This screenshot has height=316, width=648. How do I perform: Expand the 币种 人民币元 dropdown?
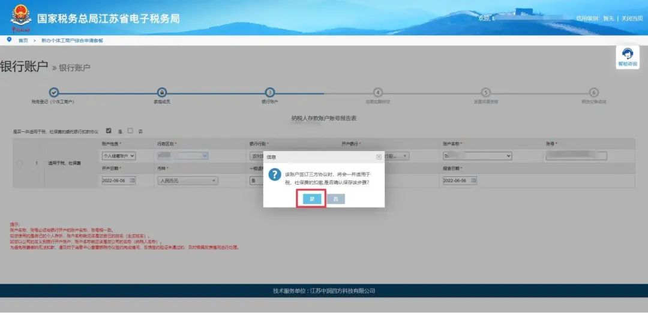click(188, 180)
